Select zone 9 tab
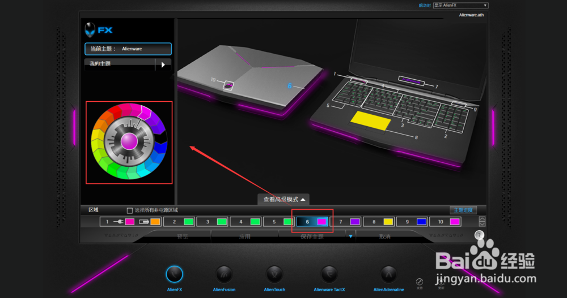Screen dimensions: 567x298 [x=412, y=222]
